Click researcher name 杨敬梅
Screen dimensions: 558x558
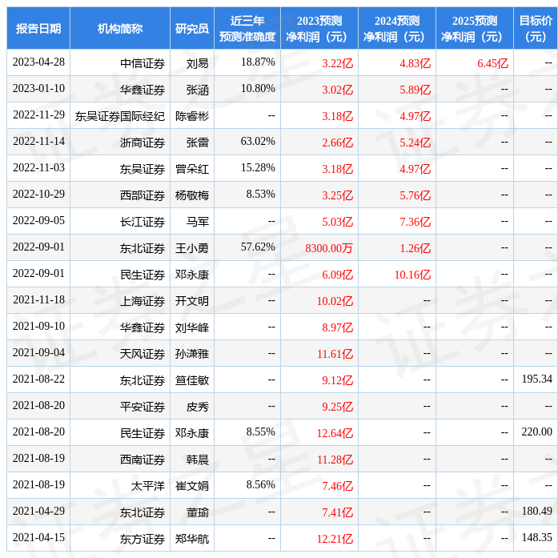tap(192, 195)
